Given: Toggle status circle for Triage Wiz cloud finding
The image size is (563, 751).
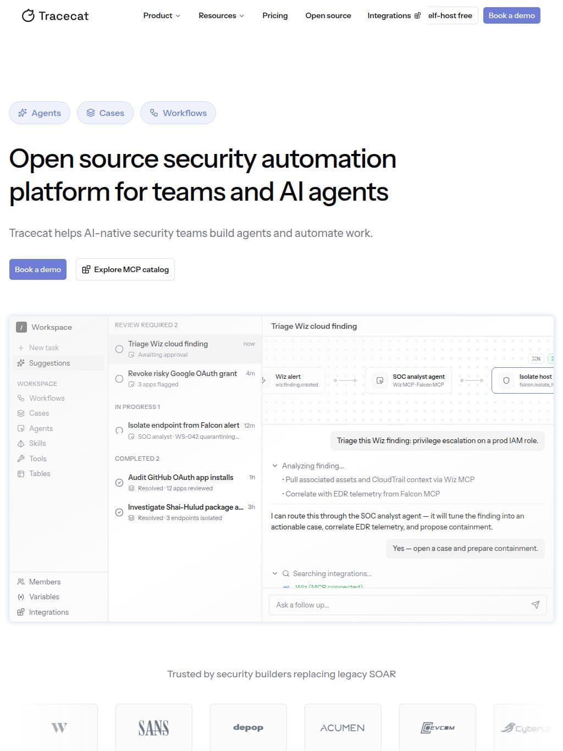Looking at the screenshot, I should (119, 349).
